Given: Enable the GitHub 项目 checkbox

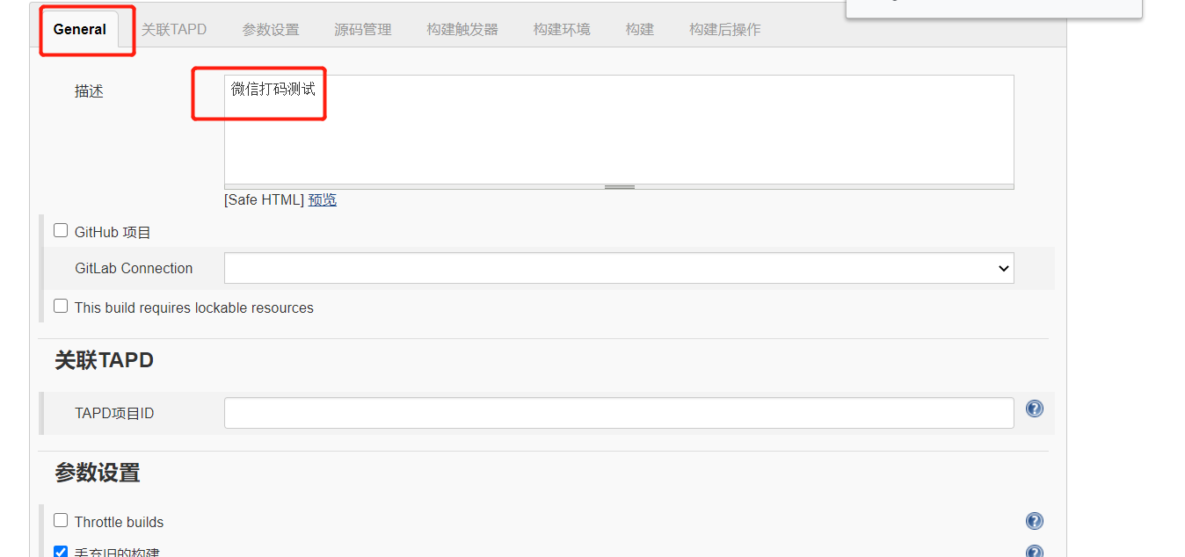Looking at the screenshot, I should 60,229.
